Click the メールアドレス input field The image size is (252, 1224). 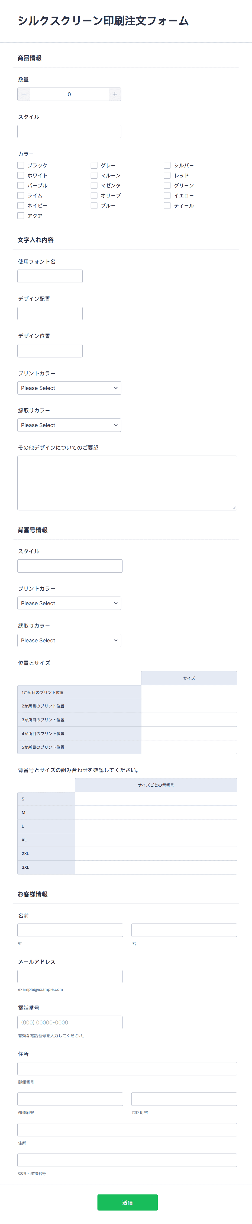coord(70,976)
